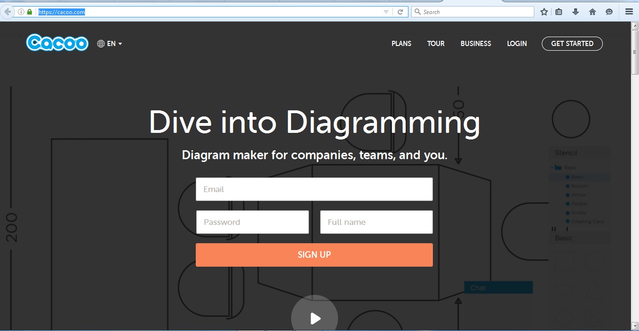The width and height of the screenshot is (639, 331).
Task: Expand the URL bar history dropdown arrow
Action: pyautogui.click(x=386, y=12)
